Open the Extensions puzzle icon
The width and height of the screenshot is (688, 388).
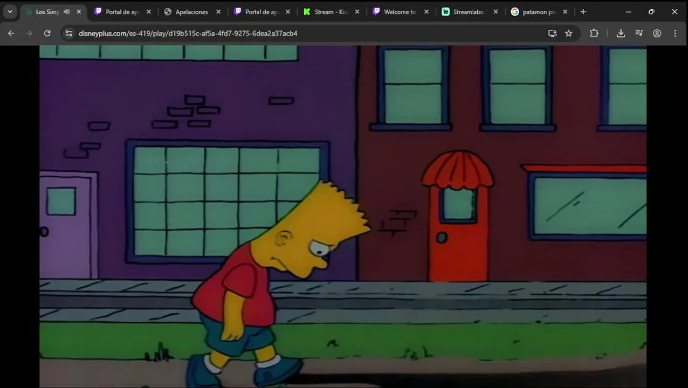click(594, 33)
